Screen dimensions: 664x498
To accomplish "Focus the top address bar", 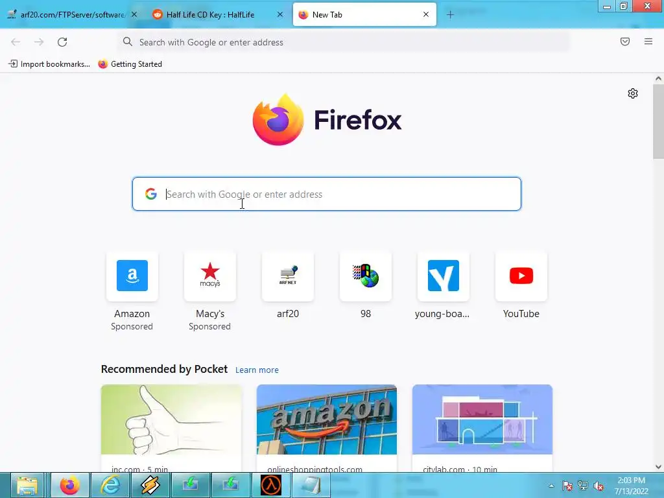I will [343, 42].
